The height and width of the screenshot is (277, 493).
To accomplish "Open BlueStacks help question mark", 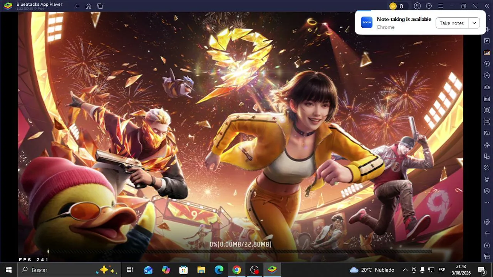I will [429, 6].
